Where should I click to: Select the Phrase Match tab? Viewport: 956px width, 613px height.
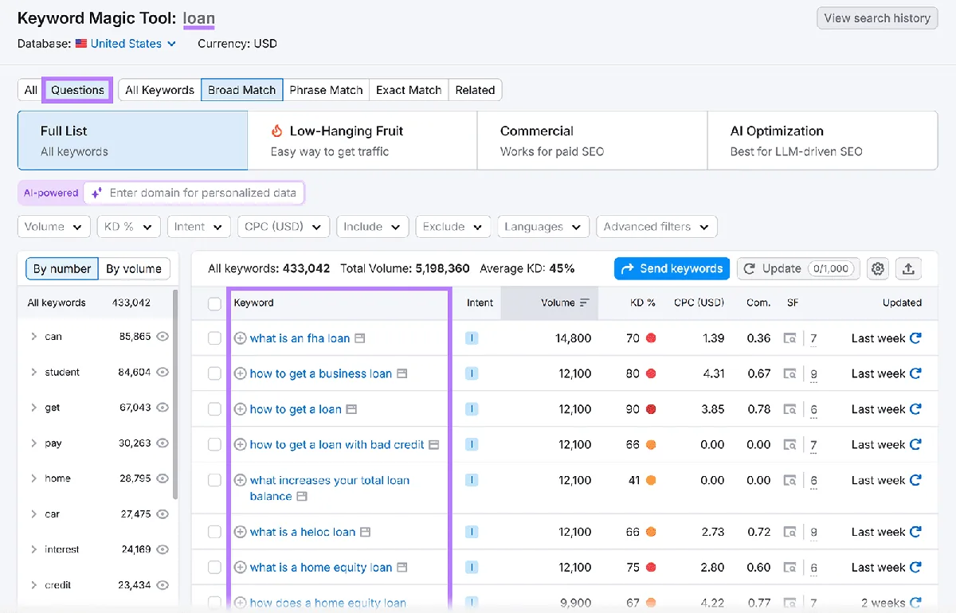pyautogui.click(x=326, y=90)
